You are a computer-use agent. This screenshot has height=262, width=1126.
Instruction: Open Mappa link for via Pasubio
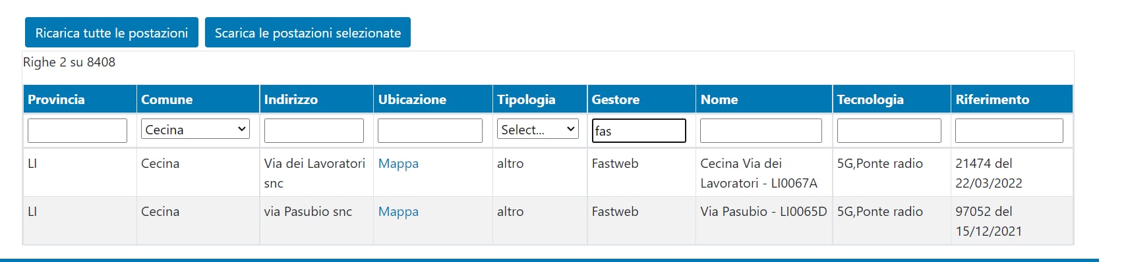tap(398, 211)
